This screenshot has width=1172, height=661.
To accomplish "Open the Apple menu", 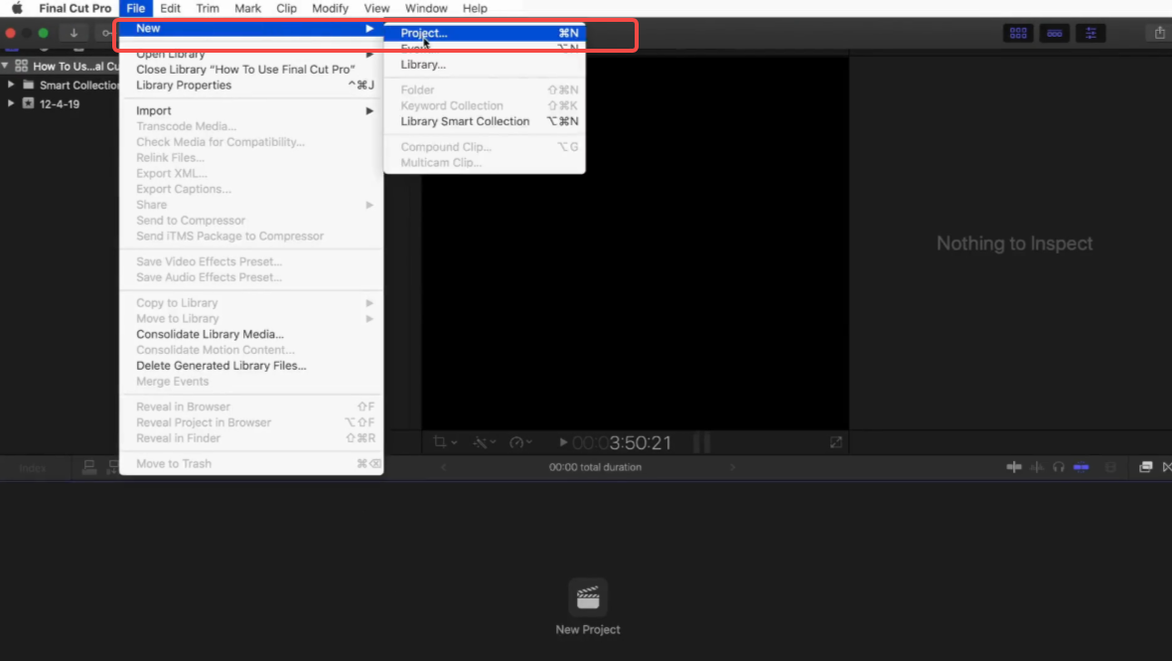I will click(x=17, y=8).
